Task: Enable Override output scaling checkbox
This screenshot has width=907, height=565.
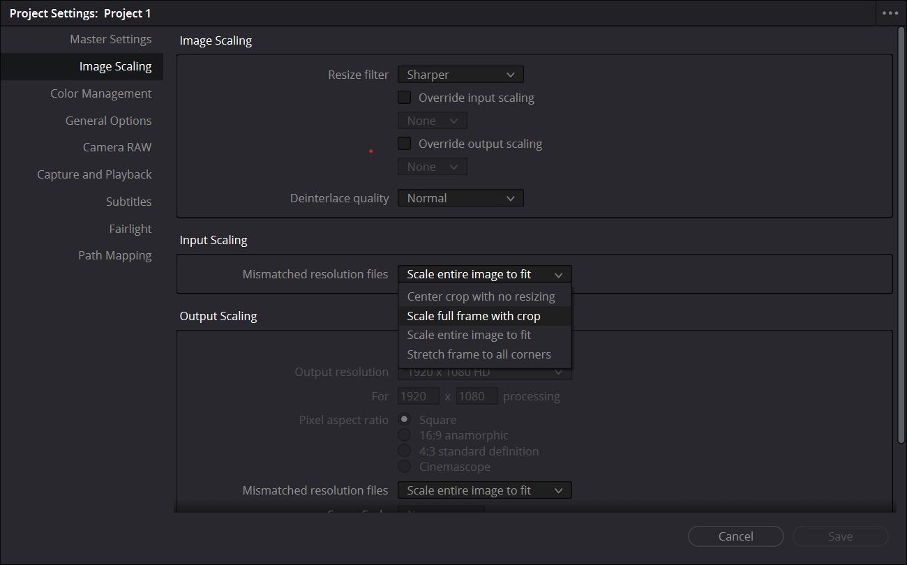Action: [x=404, y=144]
